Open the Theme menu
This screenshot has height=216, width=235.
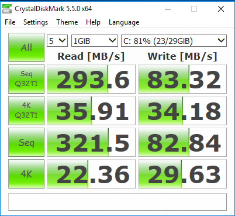[67, 22]
